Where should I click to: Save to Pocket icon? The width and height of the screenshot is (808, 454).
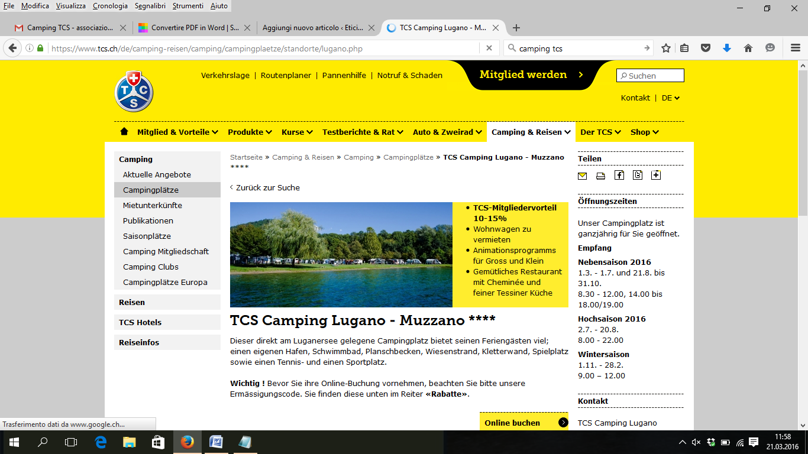[706, 48]
